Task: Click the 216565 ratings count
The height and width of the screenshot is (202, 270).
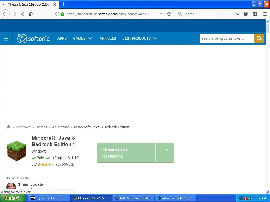Action: tap(66, 165)
